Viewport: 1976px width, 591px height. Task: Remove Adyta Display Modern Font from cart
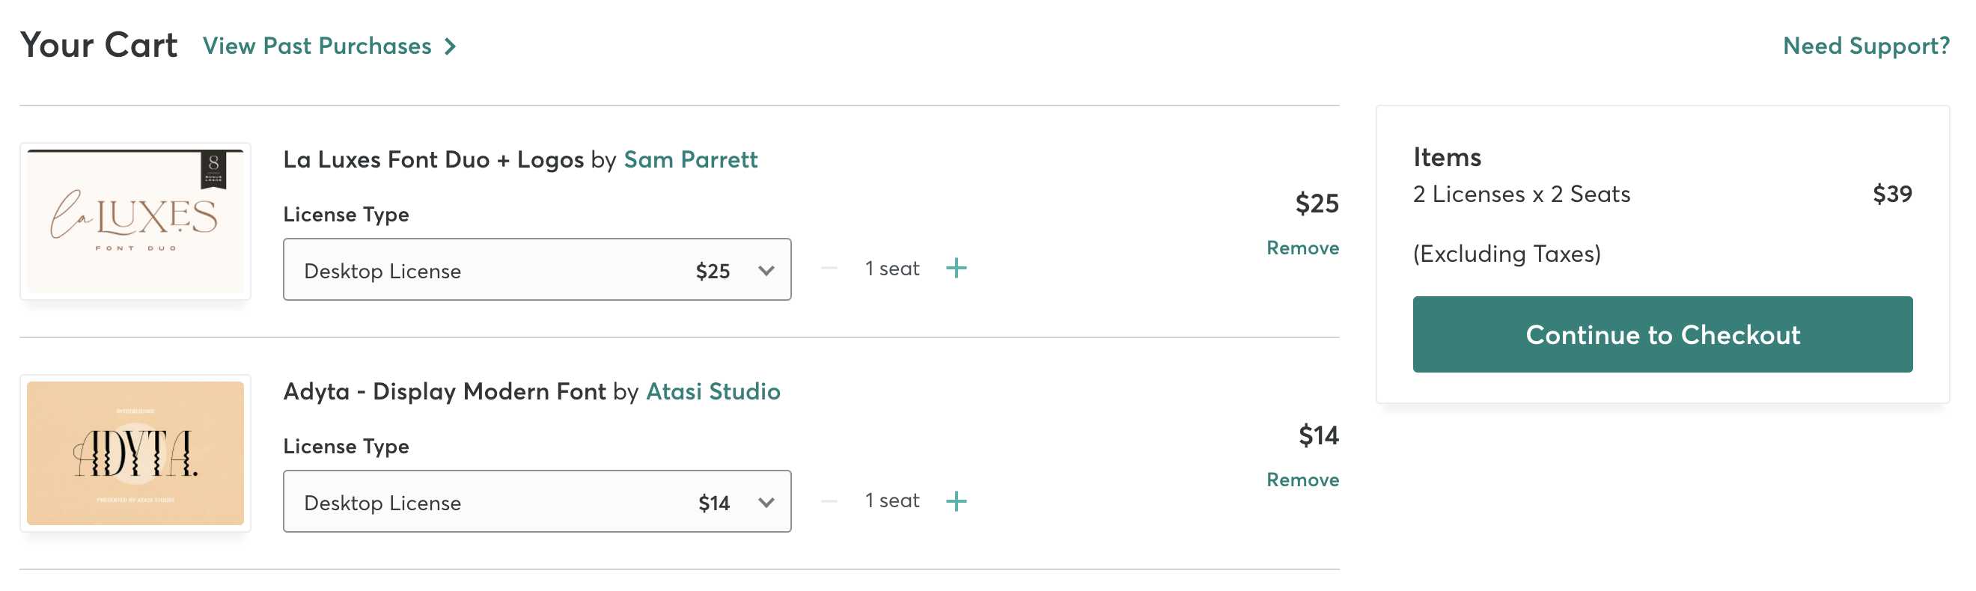point(1302,480)
